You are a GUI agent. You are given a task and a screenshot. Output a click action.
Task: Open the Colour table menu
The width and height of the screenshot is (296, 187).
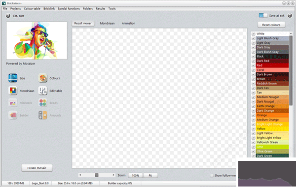tap(32, 9)
